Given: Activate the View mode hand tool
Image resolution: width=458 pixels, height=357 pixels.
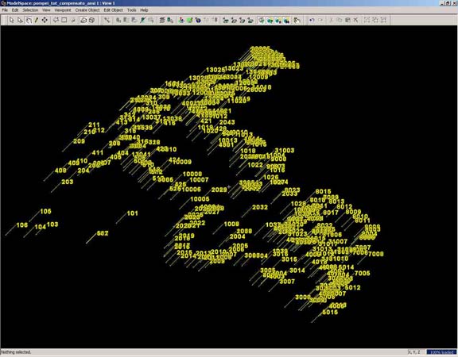Looking at the screenshot, I should click(29, 20).
